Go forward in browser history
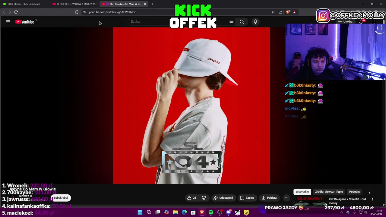This screenshot has width=386, height=217. [x=10, y=12]
